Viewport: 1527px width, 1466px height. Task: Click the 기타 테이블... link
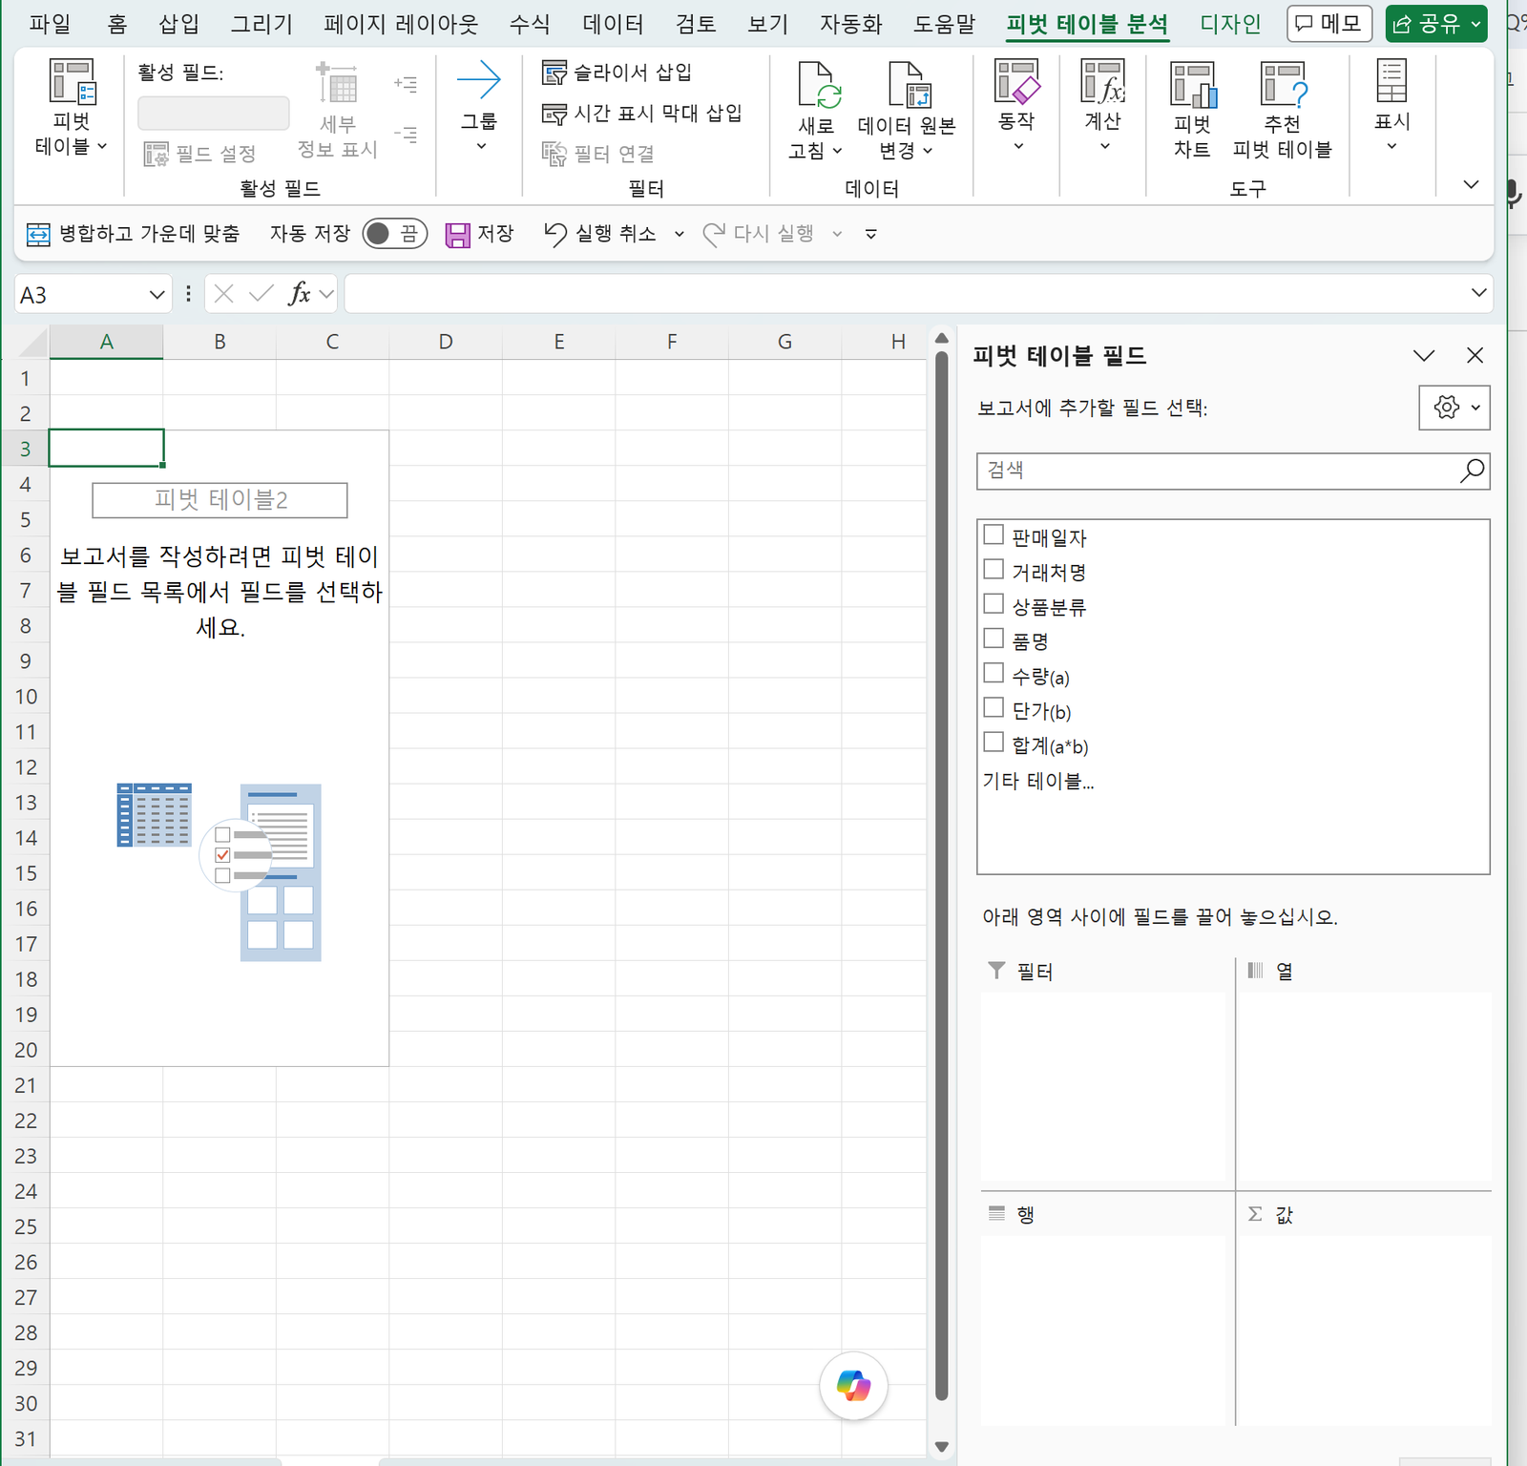coord(1038,781)
